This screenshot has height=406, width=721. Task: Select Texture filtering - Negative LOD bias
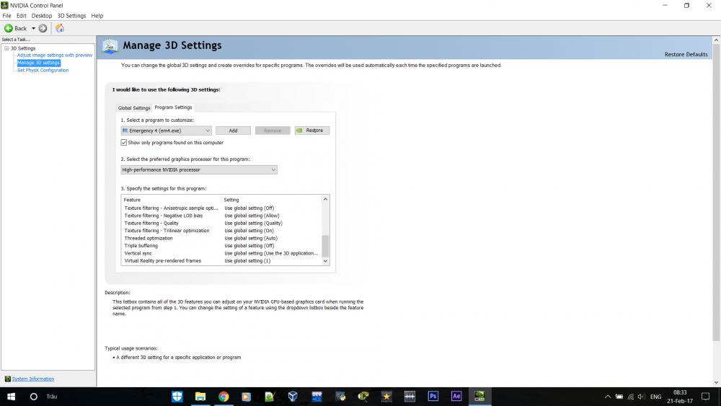click(x=221, y=216)
